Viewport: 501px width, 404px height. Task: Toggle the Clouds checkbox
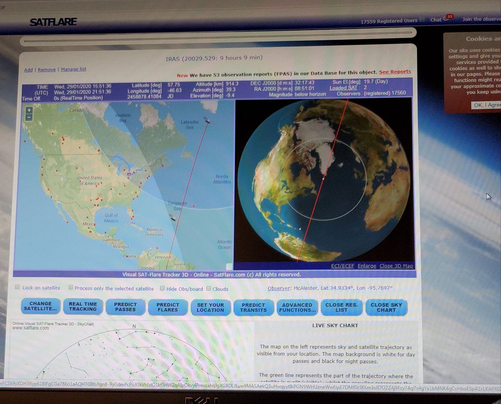coord(208,288)
